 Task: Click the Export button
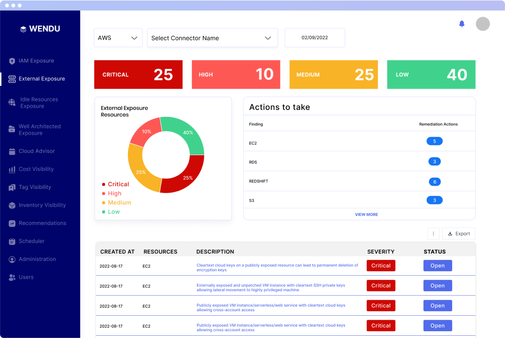click(x=459, y=233)
